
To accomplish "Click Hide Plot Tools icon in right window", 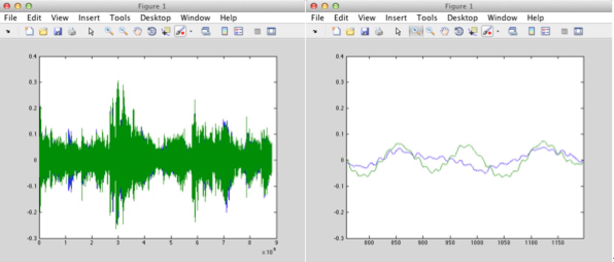I will click(564, 32).
